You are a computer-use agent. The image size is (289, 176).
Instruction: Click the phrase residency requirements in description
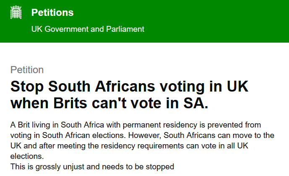[x=143, y=146]
